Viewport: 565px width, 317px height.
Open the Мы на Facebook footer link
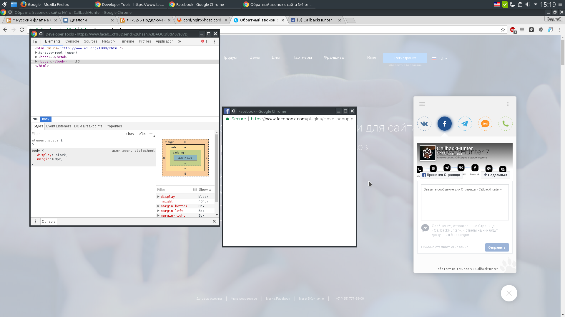(x=278, y=299)
